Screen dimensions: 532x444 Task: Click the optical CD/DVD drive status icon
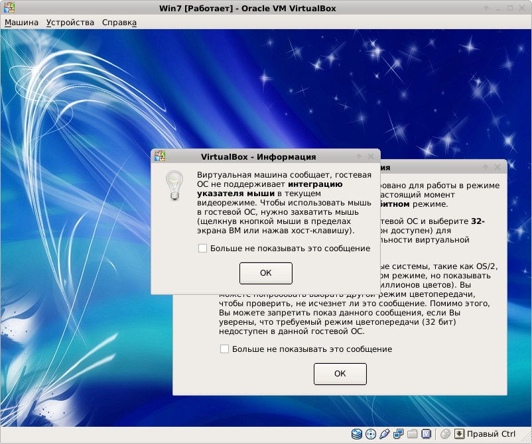click(371, 434)
